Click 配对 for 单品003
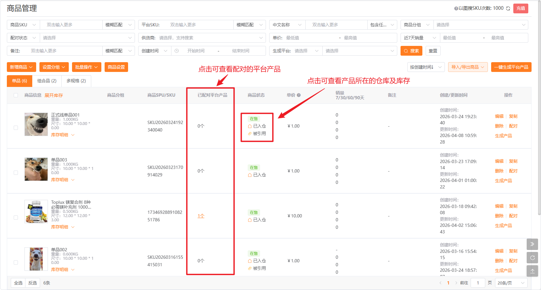The width and height of the screenshot is (541, 290). coord(513,171)
